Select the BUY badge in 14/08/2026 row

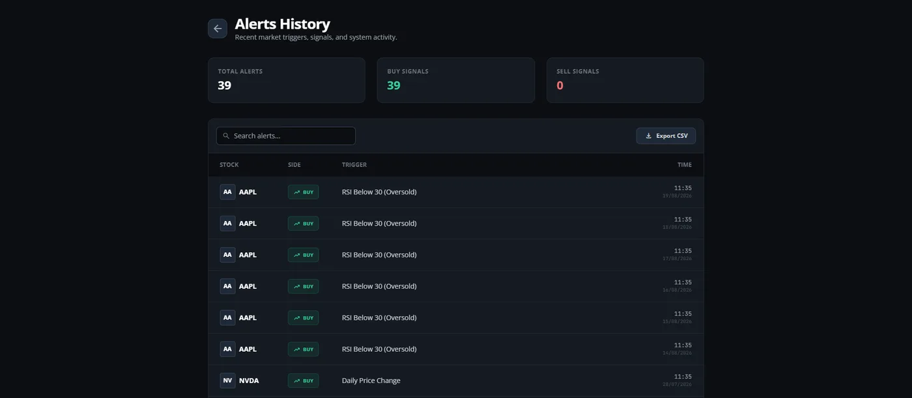pos(304,349)
